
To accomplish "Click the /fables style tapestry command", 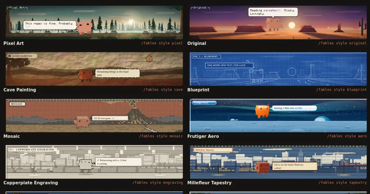I will click(342, 183).
